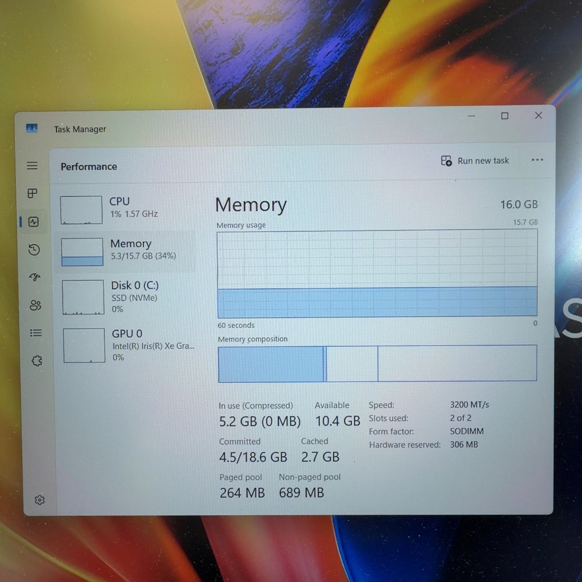582x582 pixels.
Task: Open Startup apps sidebar icon
Action: tap(35, 277)
